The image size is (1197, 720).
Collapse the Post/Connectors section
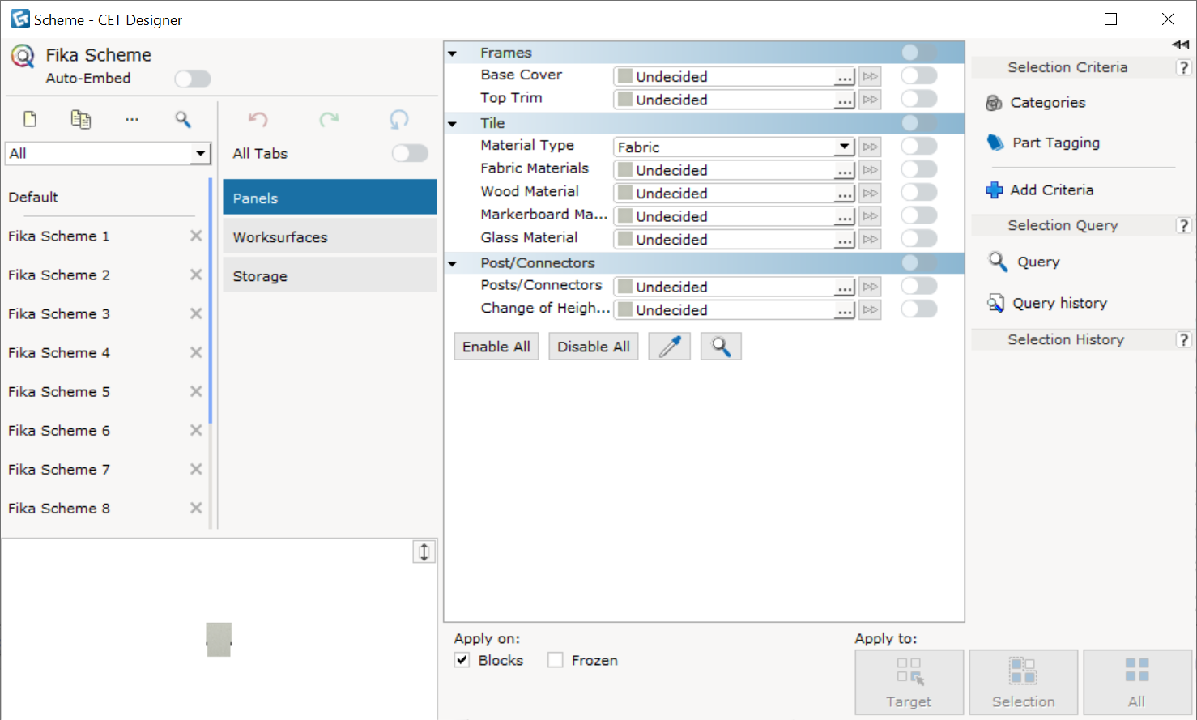[453, 264]
